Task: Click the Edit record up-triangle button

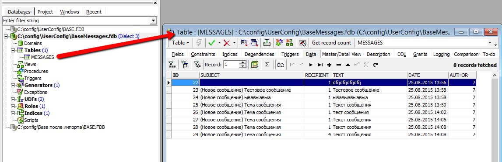Action: [348, 65]
